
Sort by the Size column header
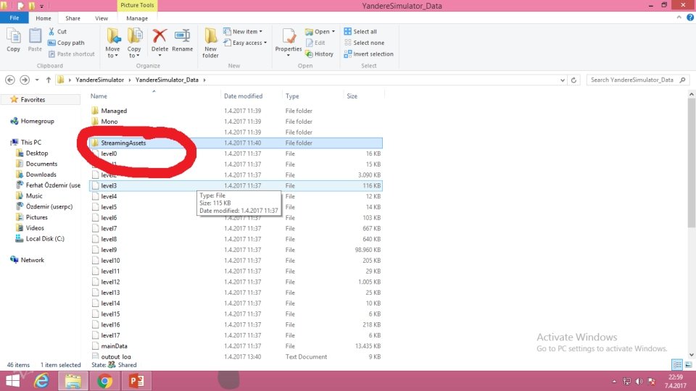click(363, 96)
